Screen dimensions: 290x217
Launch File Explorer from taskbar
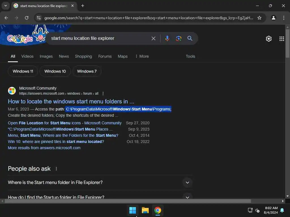145,210
